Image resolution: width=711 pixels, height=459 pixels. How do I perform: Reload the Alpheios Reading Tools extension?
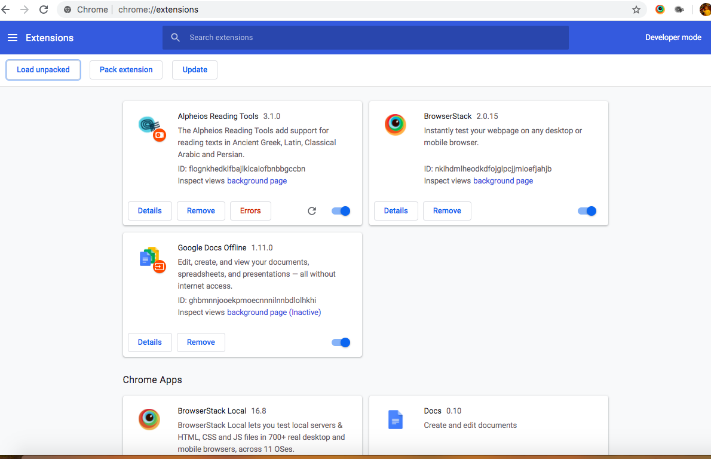pyautogui.click(x=311, y=210)
